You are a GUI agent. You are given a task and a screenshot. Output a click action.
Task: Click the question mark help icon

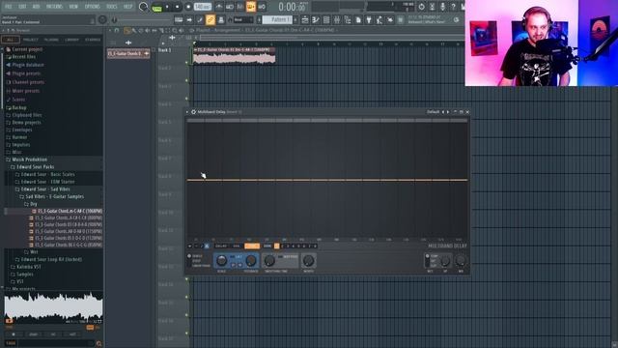[x=453, y=7]
